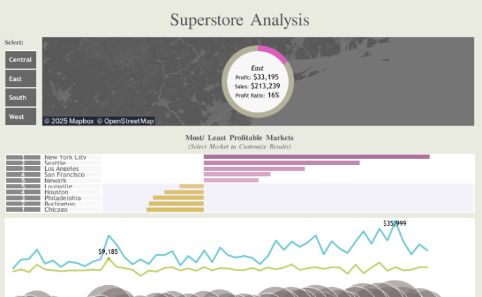Choose the West region filter
The height and width of the screenshot is (297, 482).
(20, 117)
